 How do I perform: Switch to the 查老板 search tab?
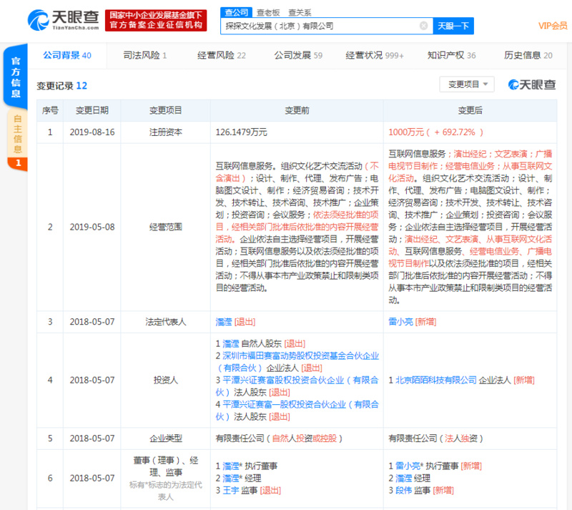(267, 12)
